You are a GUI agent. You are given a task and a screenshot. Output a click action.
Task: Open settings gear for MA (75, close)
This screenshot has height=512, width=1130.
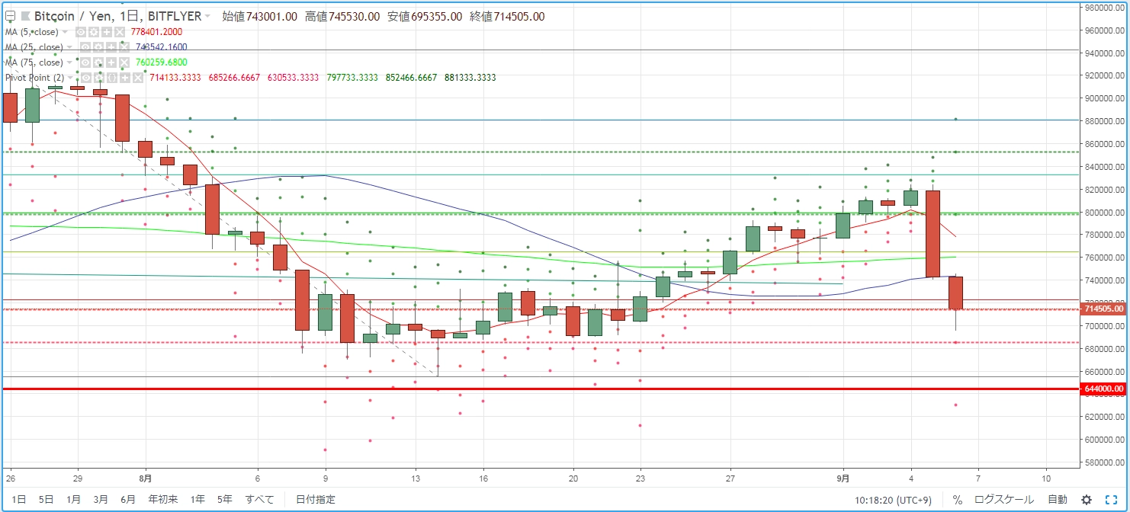coord(98,62)
